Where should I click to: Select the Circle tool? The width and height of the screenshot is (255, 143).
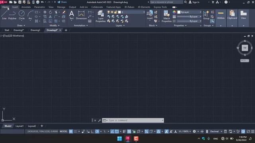22,15
